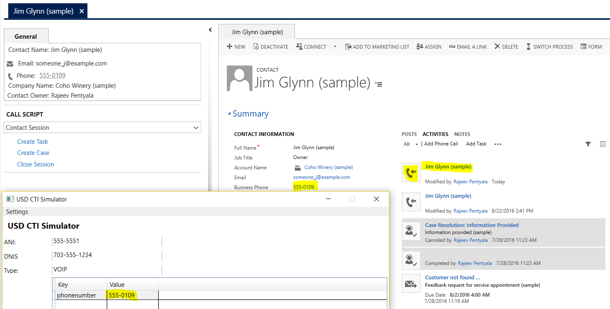
Task: Click the list view icon beside the filter
Action: coord(603,144)
